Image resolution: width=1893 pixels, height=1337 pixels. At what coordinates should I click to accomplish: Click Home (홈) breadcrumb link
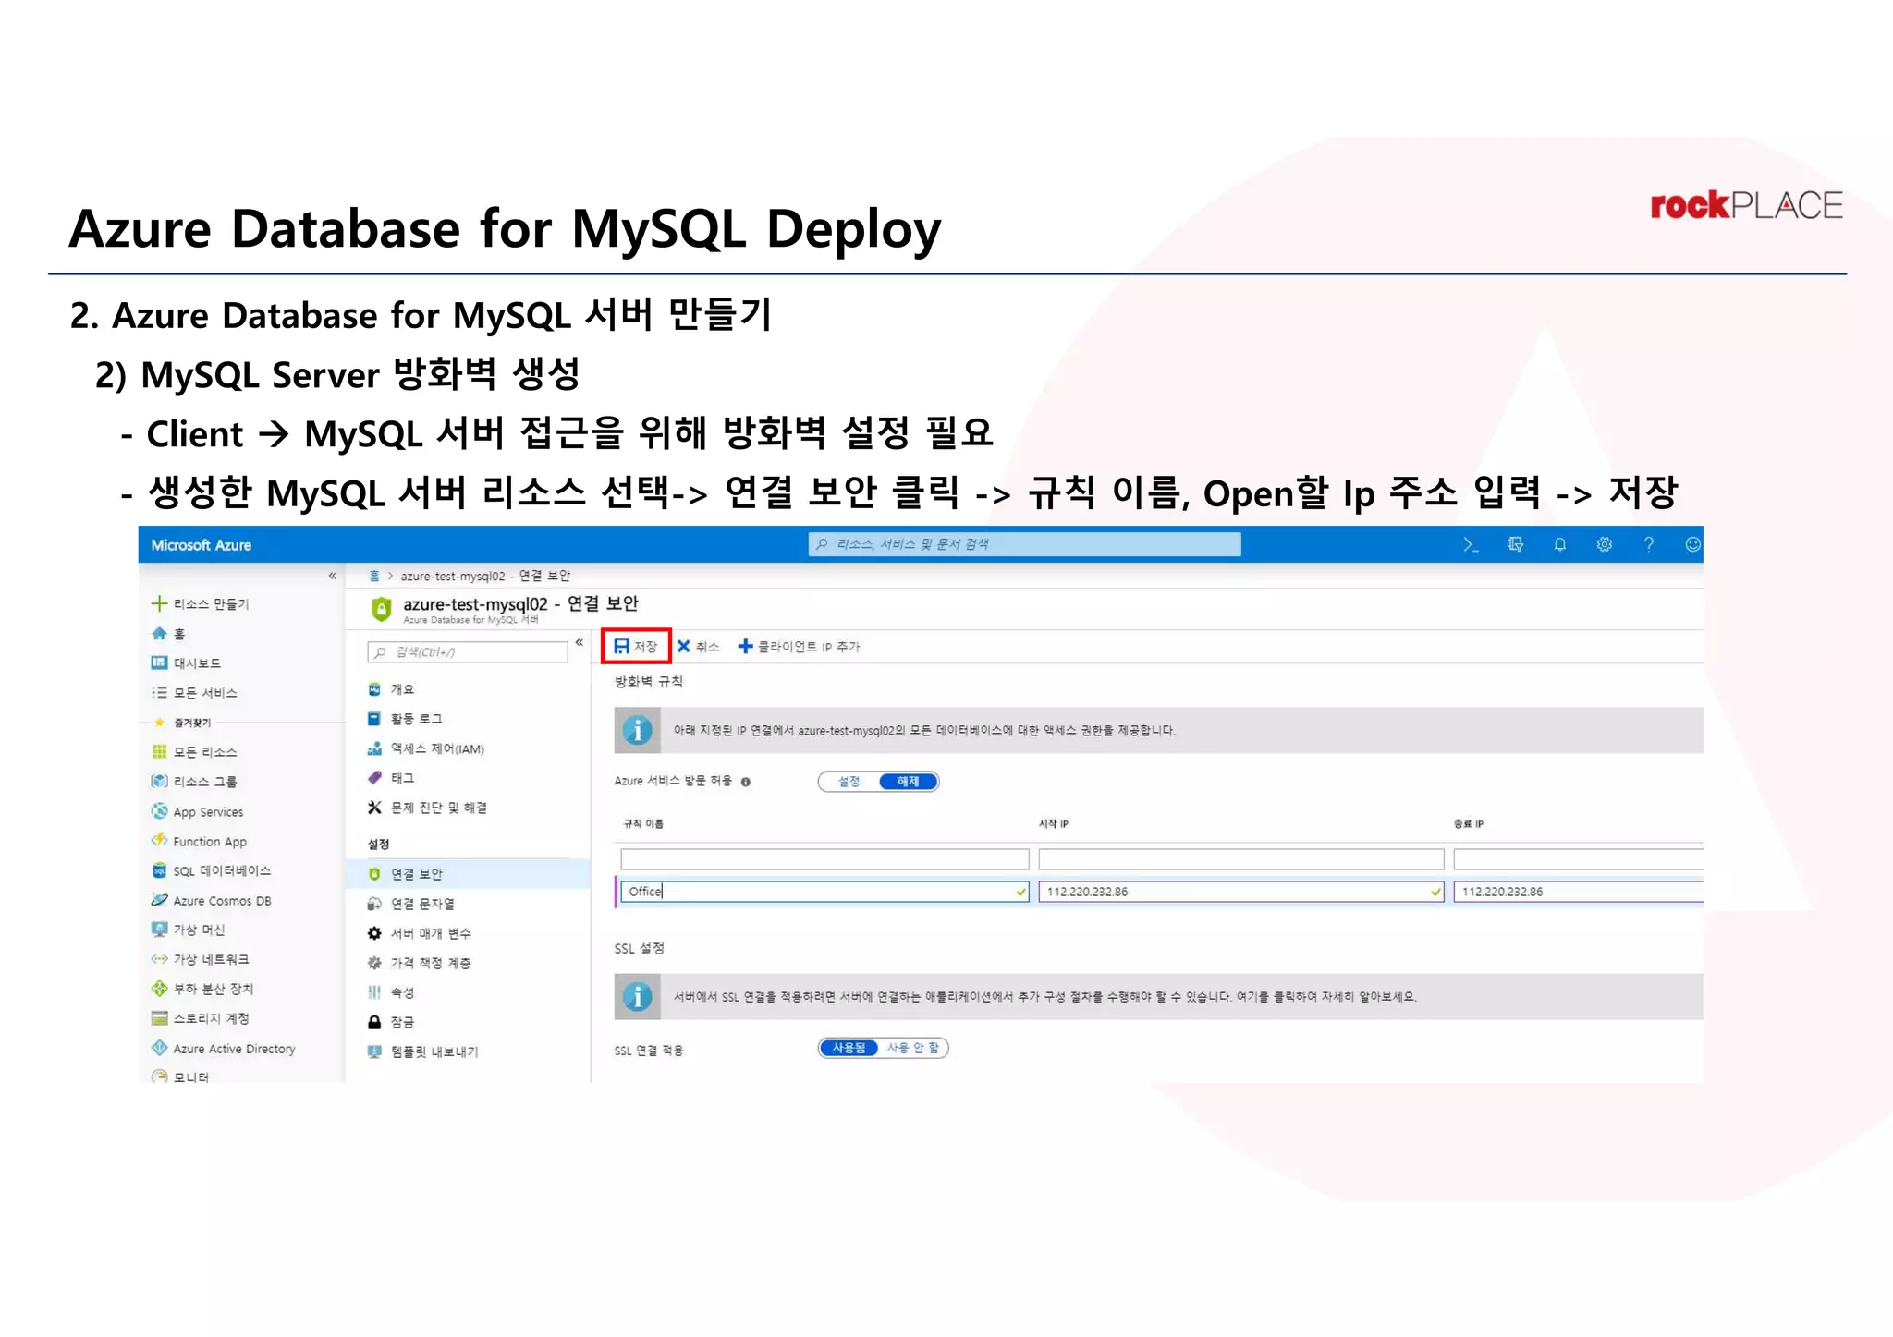point(374,576)
